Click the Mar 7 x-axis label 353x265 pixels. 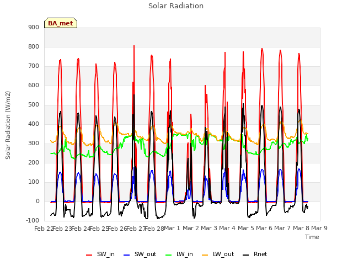[x=282, y=228]
